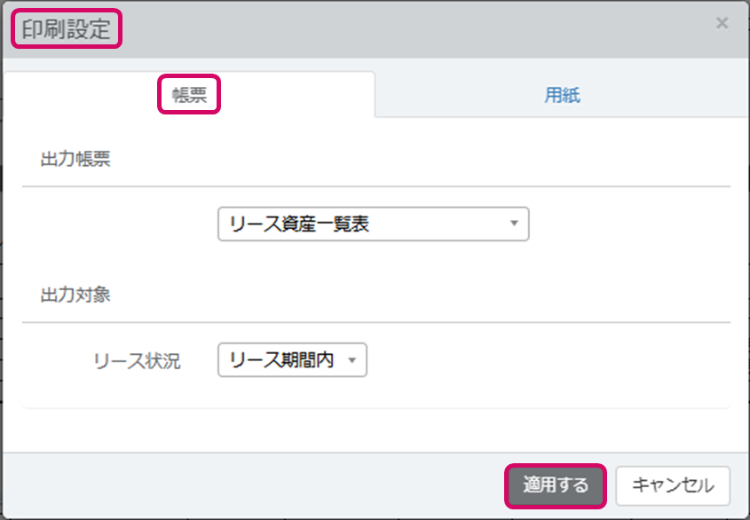Click the 印刷設定 dialog title
750x520 pixels.
click(x=67, y=29)
